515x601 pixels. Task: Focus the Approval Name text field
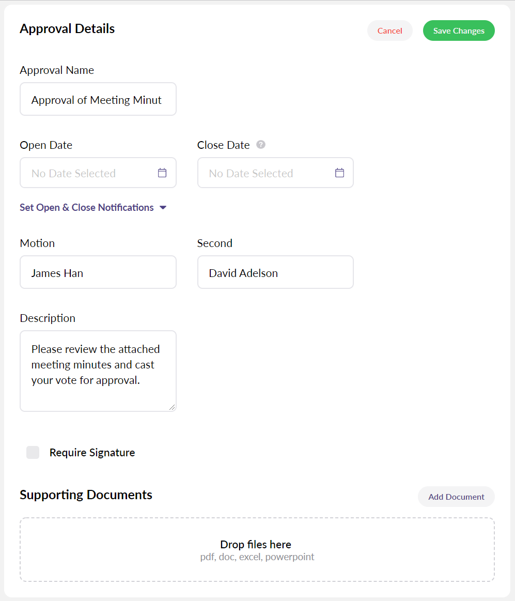click(98, 100)
